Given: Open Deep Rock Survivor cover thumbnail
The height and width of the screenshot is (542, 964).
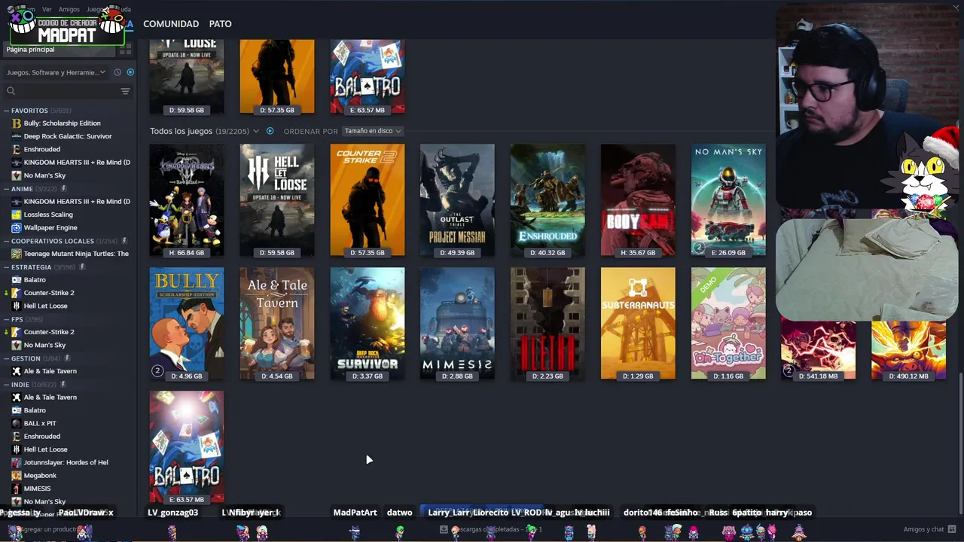Looking at the screenshot, I should (x=367, y=324).
